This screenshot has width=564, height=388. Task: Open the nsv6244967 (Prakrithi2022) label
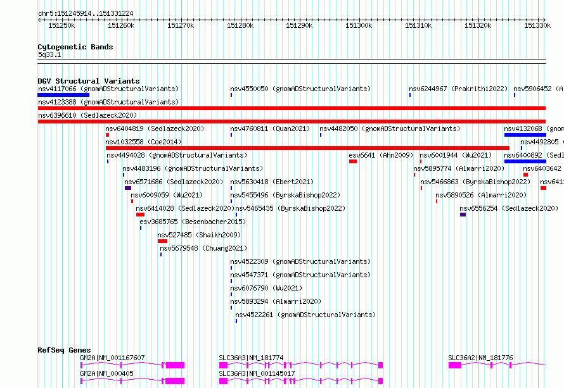click(458, 89)
